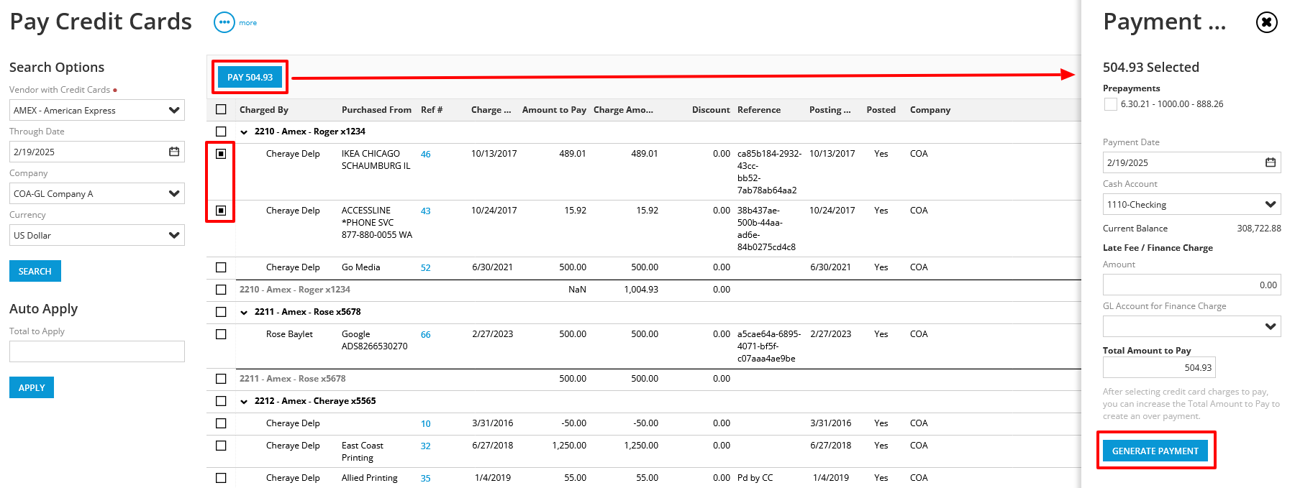Screen dimensions: 1295x488
Task: Check the -50.00 charge row checkbox
Action: [221, 423]
